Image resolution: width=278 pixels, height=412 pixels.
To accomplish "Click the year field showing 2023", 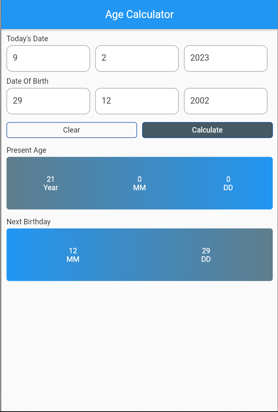I will pyautogui.click(x=225, y=58).
